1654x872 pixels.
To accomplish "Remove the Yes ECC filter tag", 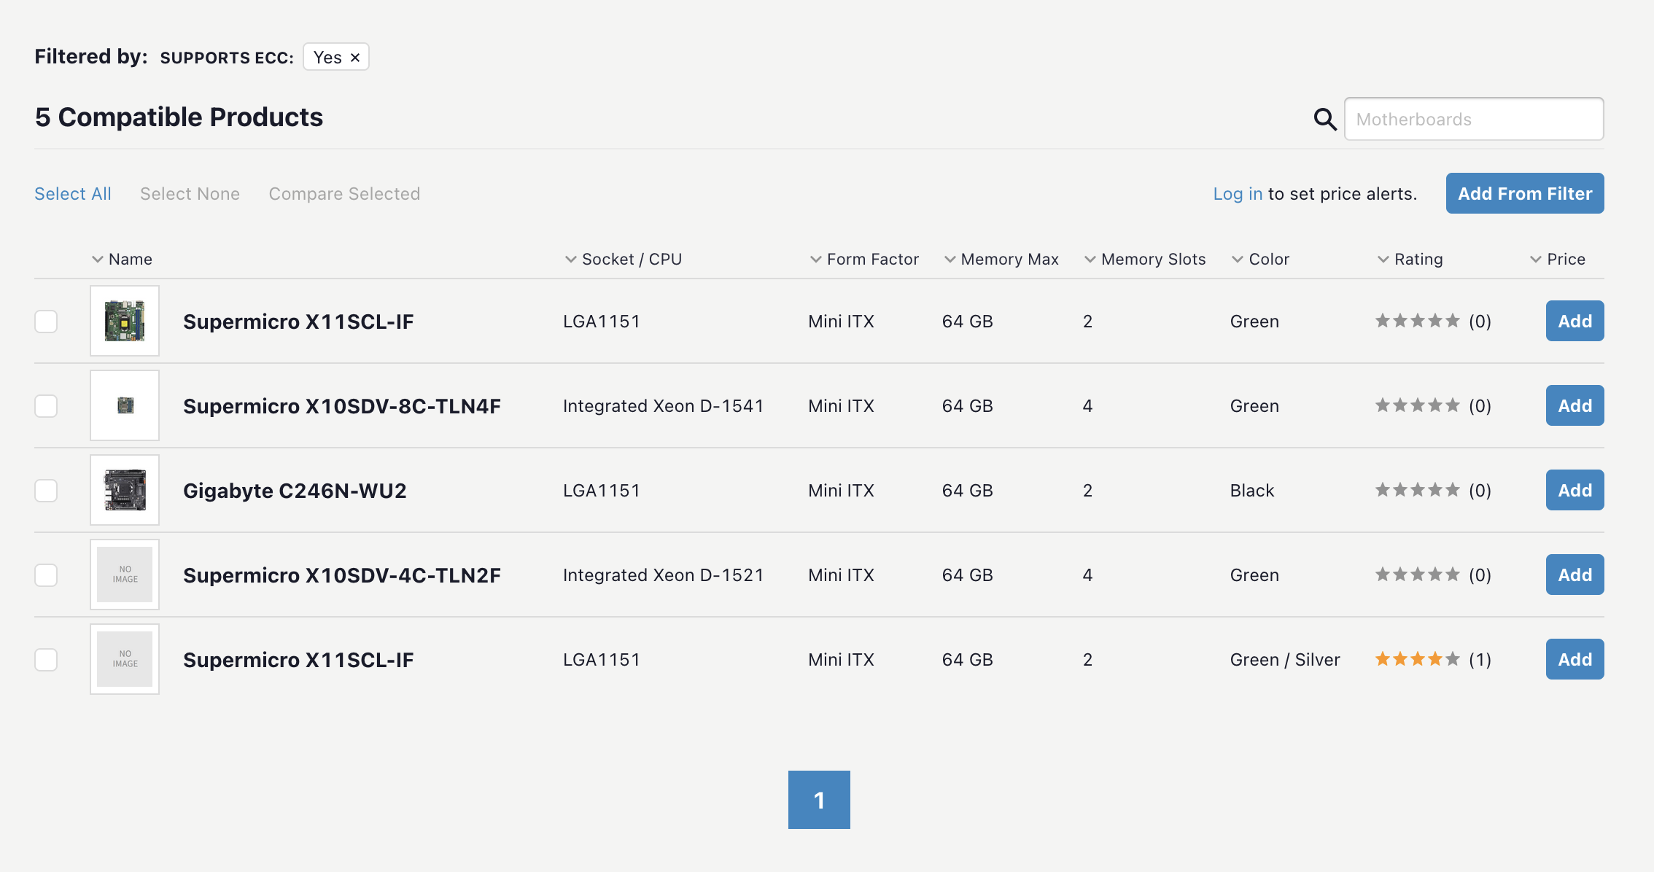I will (355, 58).
